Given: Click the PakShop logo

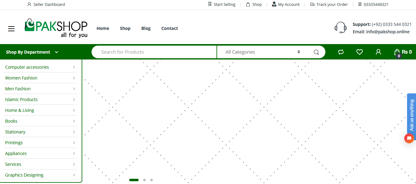Looking at the screenshot, I should pyautogui.click(x=56, y=28).
